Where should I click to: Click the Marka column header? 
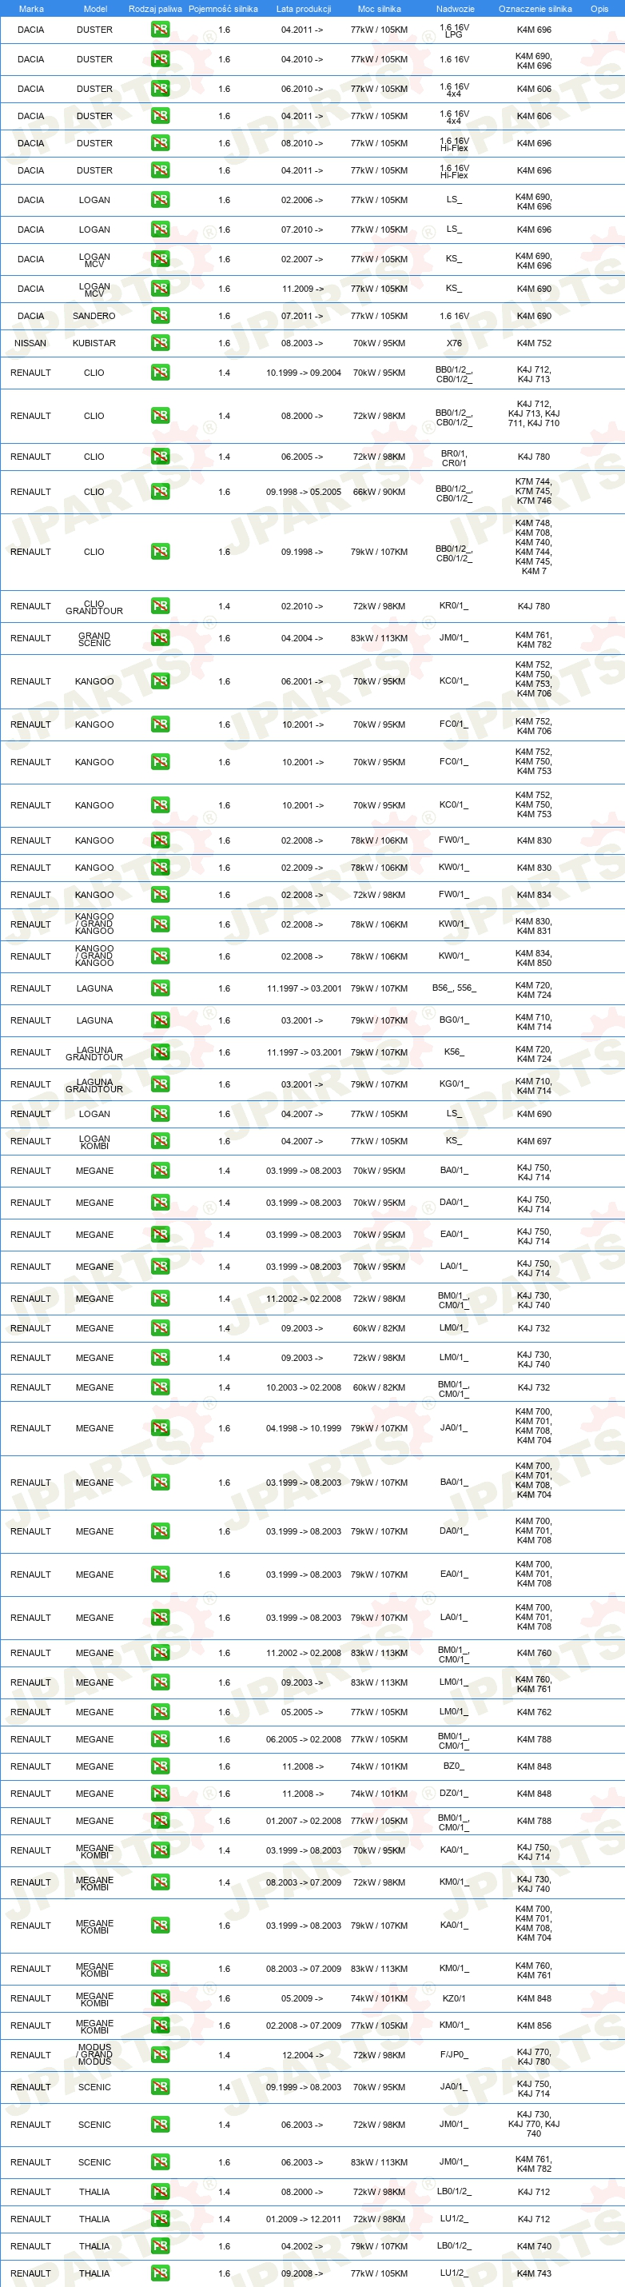31,9
